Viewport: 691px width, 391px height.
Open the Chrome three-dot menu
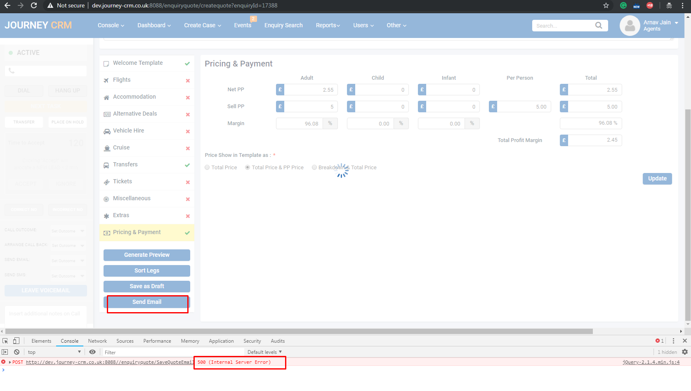tap(684, 5)
